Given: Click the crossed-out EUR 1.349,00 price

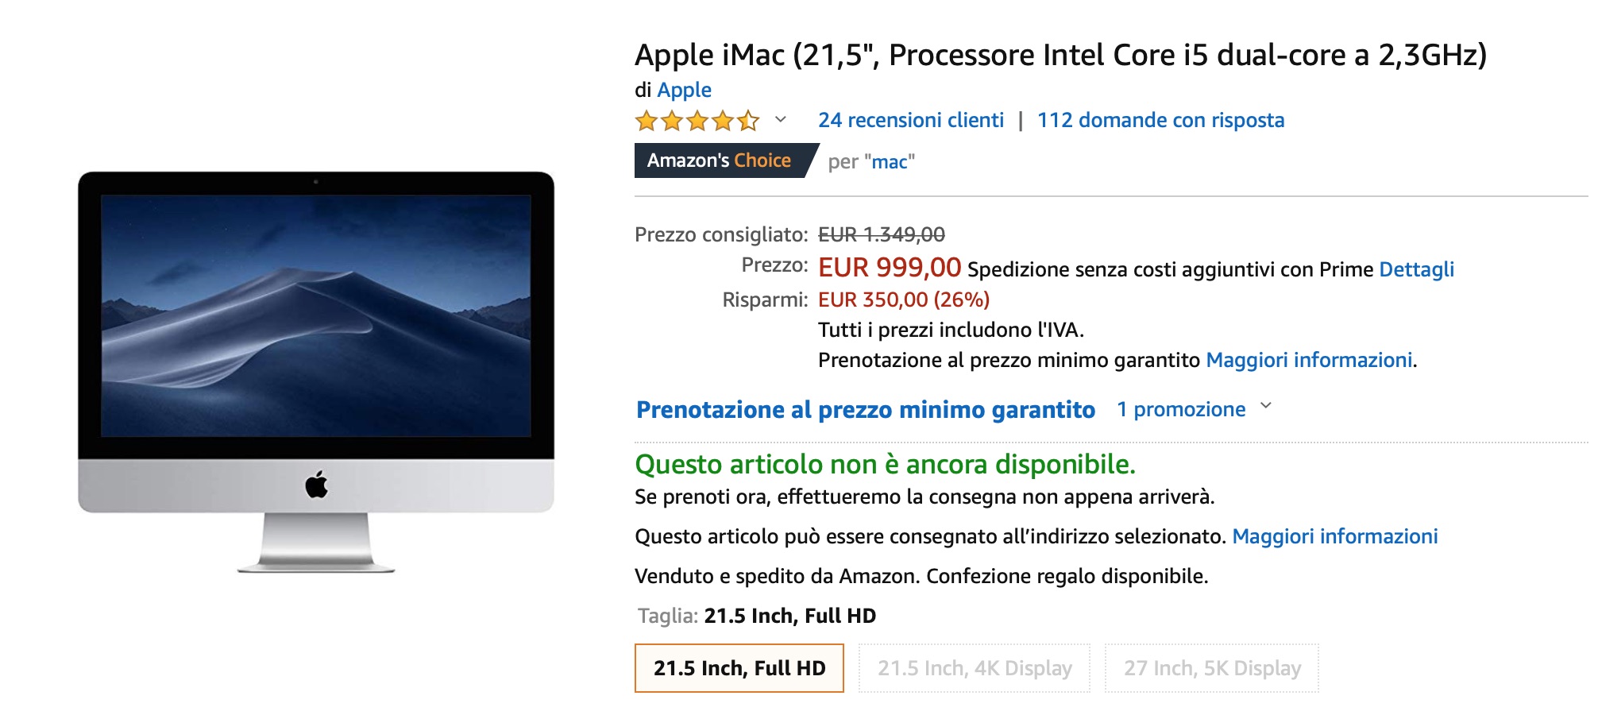Looking at the screenshot, I should click(x=882, y=234).
